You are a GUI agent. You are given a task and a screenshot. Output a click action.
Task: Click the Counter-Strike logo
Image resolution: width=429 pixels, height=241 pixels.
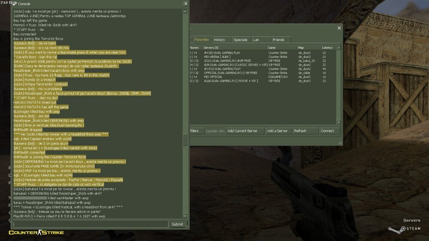(36, 232)
